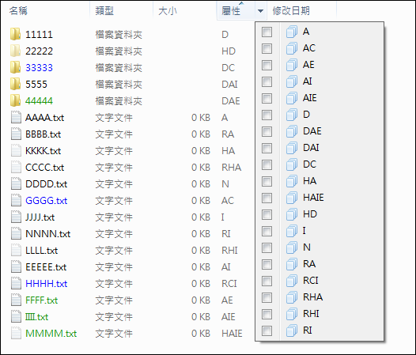Select the file name GGGG.txt
This screenshot has height=355, width=416.
47,201
